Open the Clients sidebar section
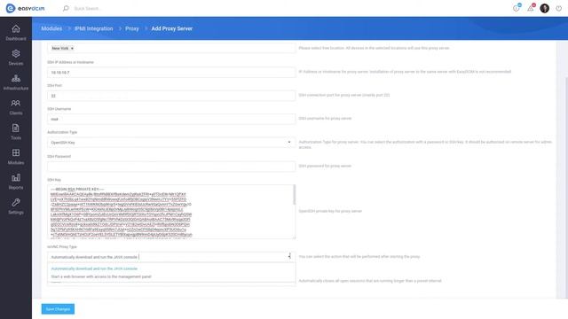The image size is (568, 319). 16,107
